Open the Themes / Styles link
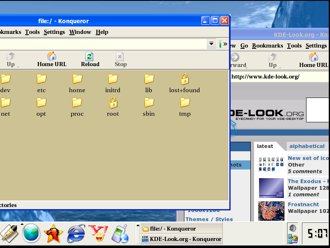 209,219
